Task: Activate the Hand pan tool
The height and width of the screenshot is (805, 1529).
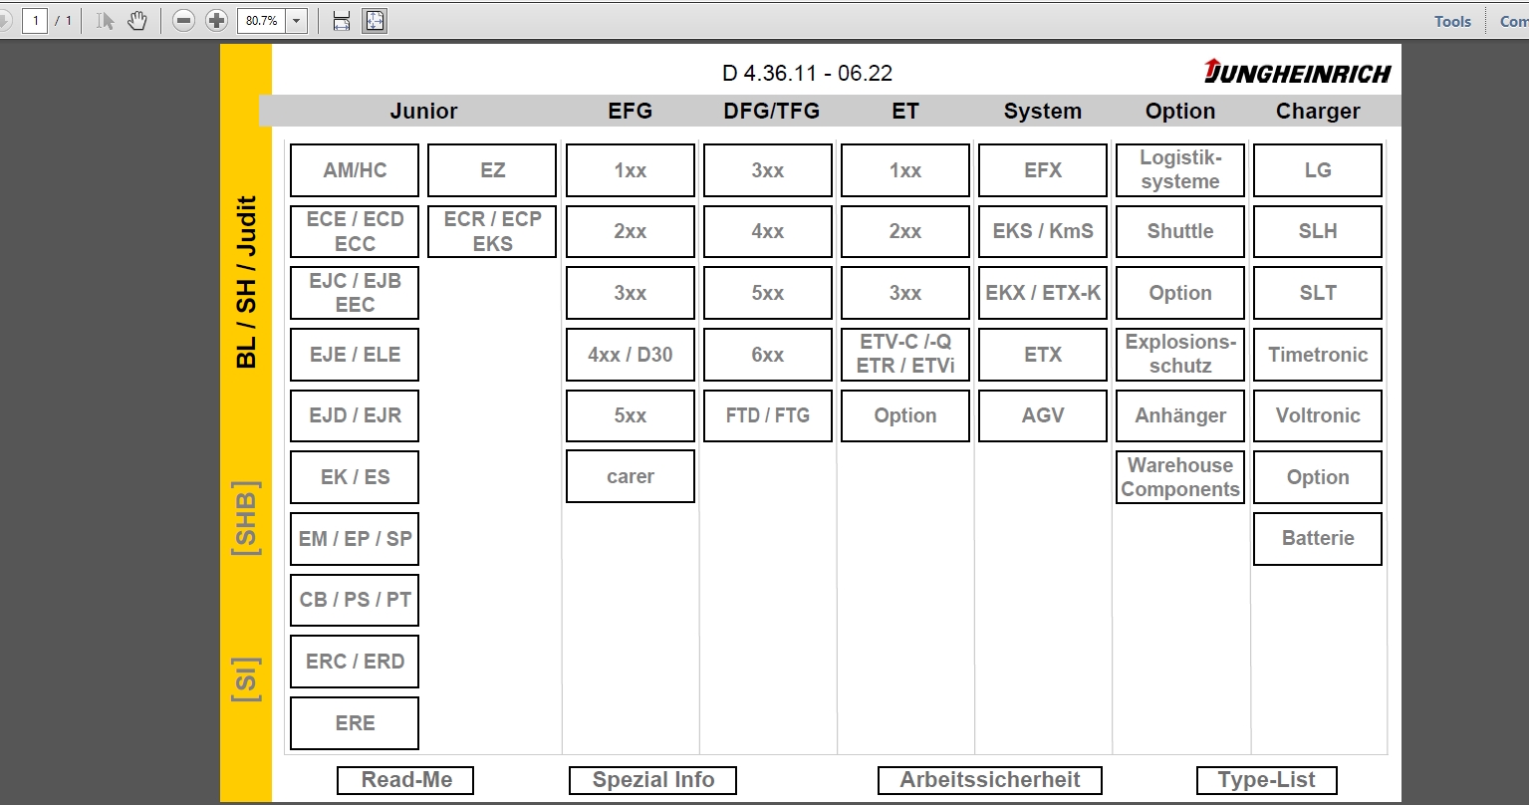Action: click(137, 20)
